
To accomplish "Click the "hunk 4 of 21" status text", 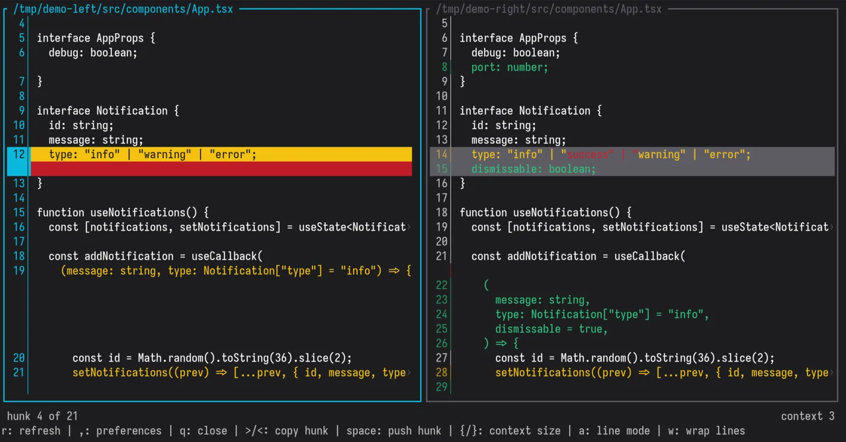I will pos(42,416).
